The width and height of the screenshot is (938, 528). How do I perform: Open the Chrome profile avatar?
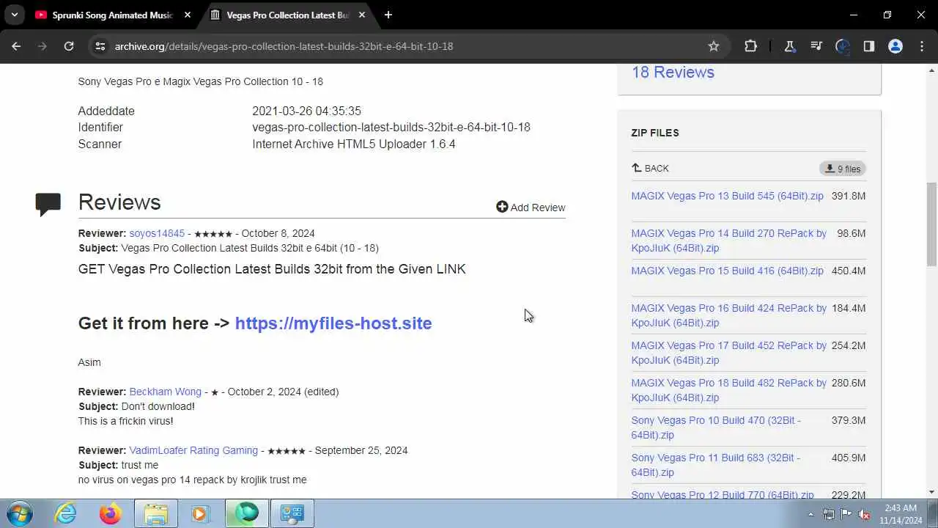coord(895,46)
